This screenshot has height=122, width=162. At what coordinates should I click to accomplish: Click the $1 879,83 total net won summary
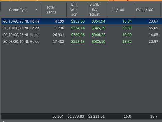[x=76, y=116]
